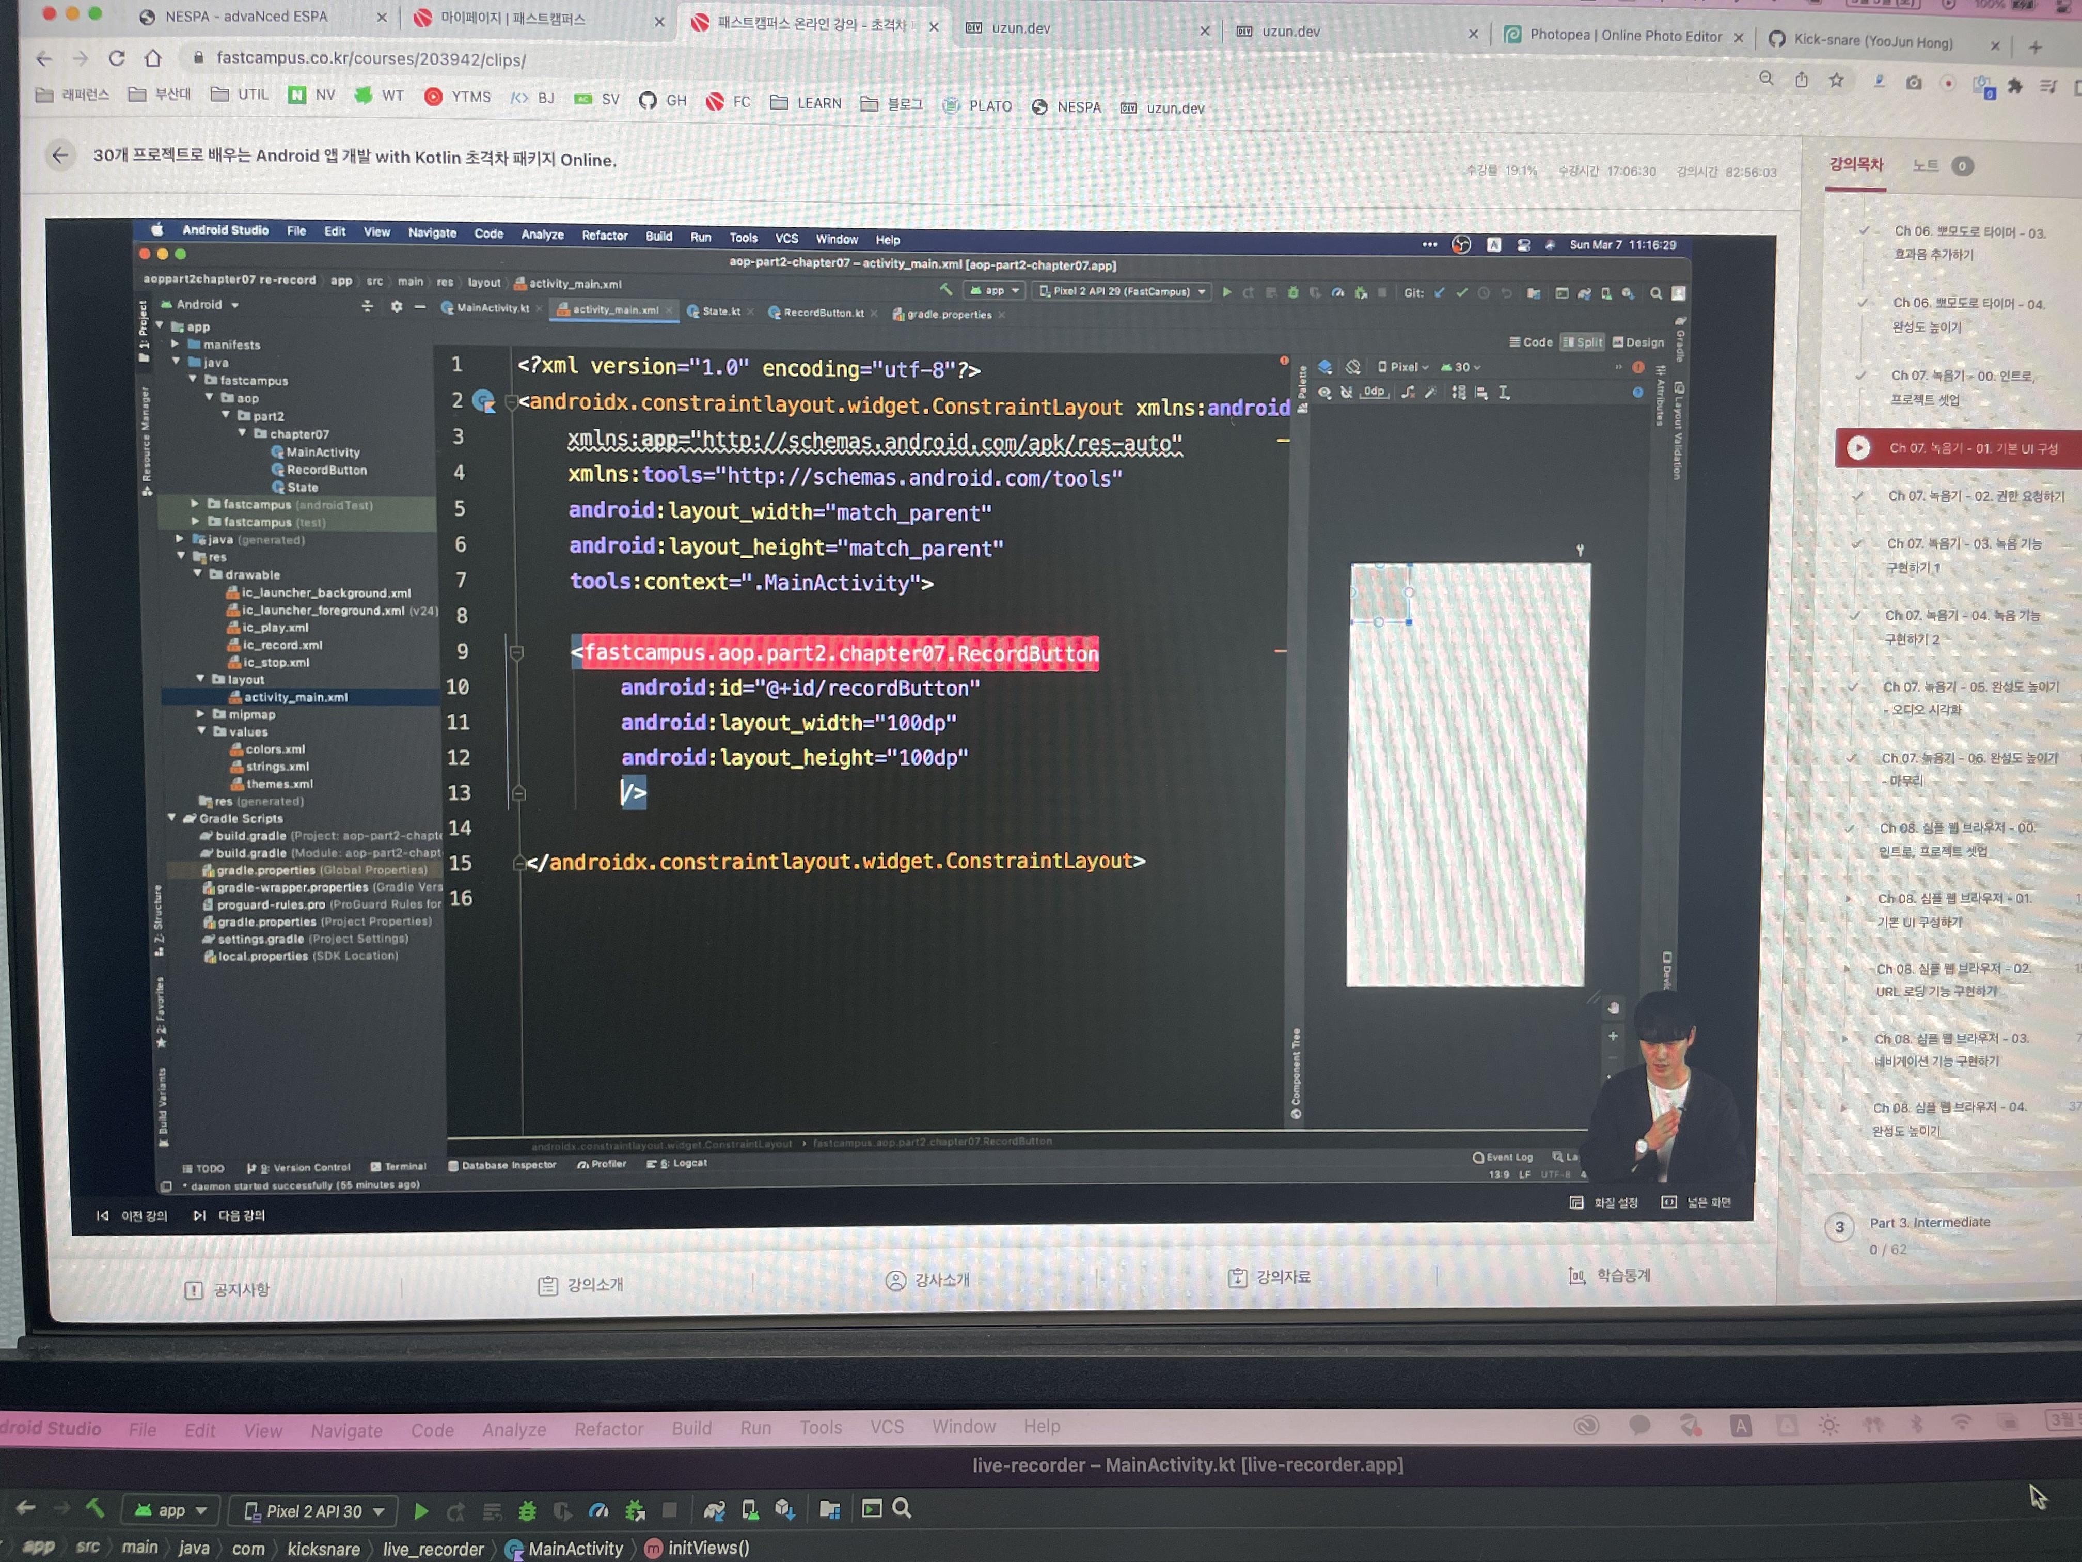Click the Make Project hammer icon
The height and width of the screenshot is (1562, 2082).
95,1509
